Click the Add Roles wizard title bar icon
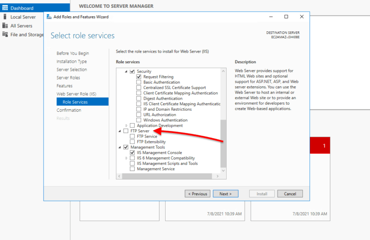This screenshot has width=370, height=240. [49, 17]
